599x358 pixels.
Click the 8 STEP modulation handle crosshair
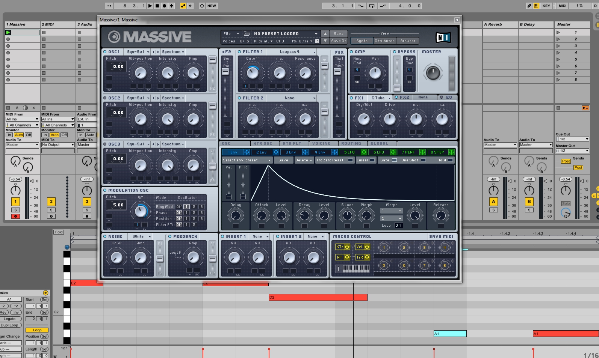(451, 152)
